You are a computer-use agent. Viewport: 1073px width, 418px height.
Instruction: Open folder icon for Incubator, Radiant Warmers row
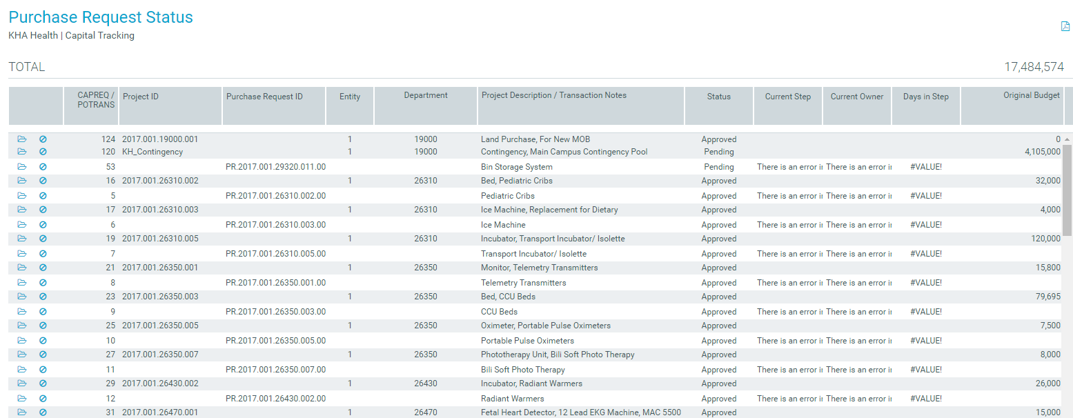pos(22,384)
